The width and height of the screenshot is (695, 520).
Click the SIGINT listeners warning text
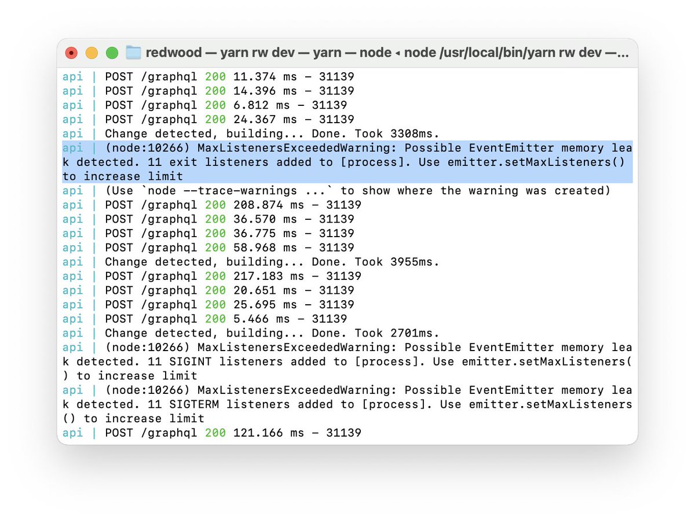click(x=348, y=362)
